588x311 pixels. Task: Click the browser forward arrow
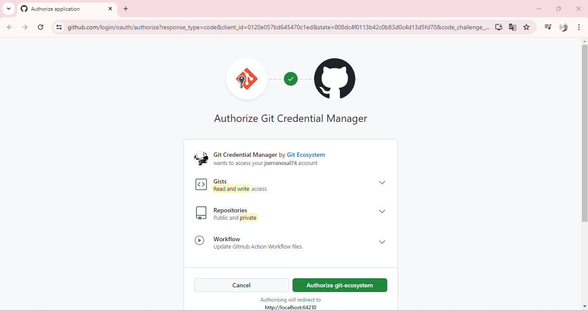pos(25,27)
